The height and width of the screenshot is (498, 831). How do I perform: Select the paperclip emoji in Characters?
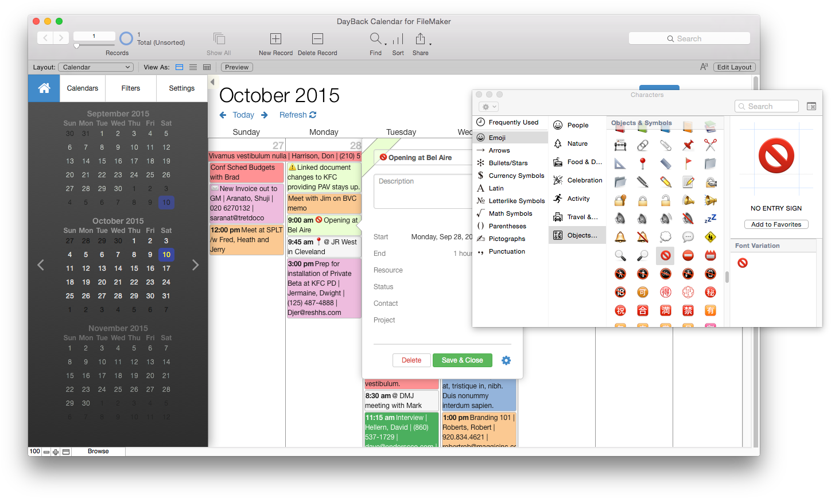[x=665, y=145]
